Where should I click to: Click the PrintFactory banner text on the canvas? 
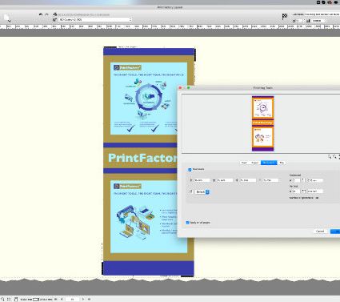[143, 158]
